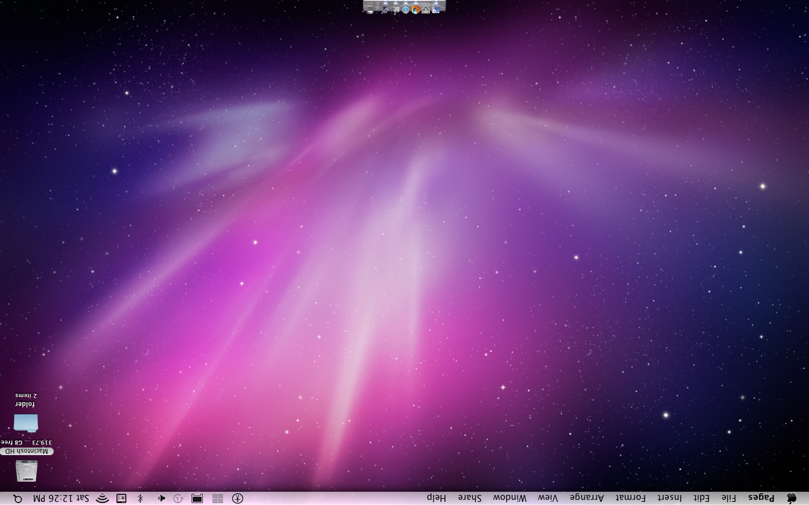
Task: Open the keyboard input menu icon
Action: [x=121, y=498]
